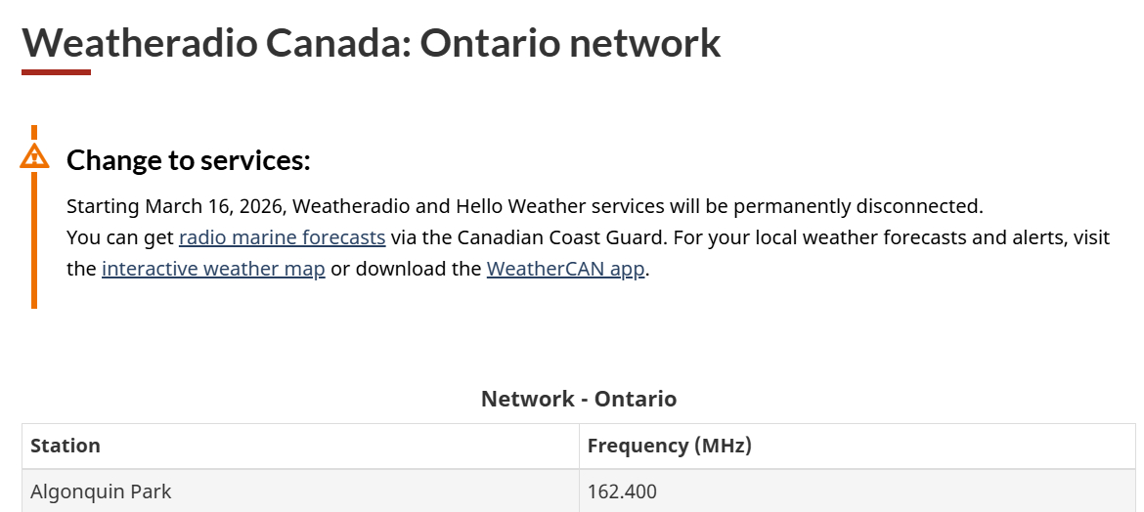Image resolution: width=1144 pixels, height=512 pixels.
Task: Click the Frequency (MHz) column header
Action: (669, 446)
